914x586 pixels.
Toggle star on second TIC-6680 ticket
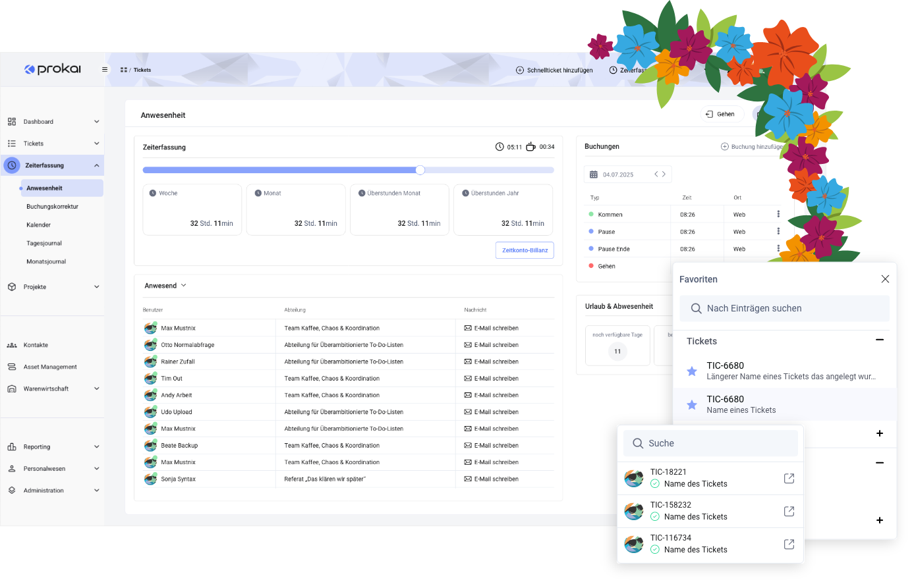pyautogui.click(x=692, y=405)
